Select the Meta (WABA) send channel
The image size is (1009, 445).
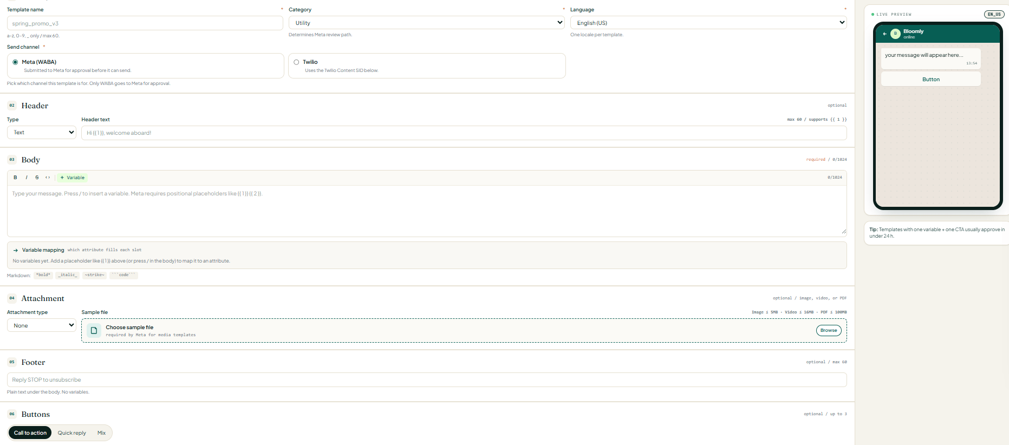click(x=145, y=66)
